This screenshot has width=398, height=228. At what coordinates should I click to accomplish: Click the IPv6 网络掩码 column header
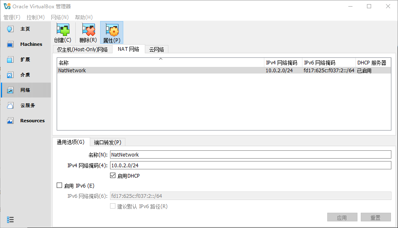click(329, 62)
